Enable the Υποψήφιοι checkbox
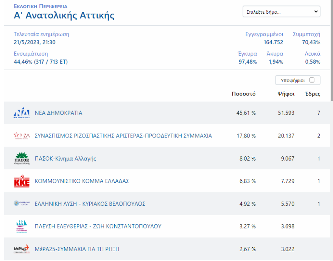Viewport: 333px width, 261px height. [312, 80]
